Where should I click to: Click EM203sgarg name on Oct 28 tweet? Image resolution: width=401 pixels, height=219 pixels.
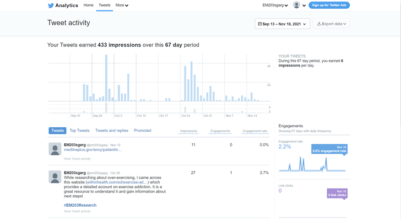(75, 173)
